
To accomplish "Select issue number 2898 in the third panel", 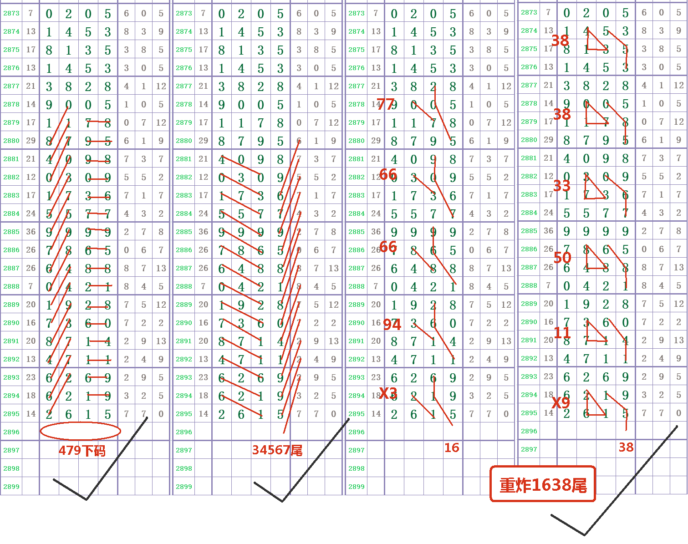I will click(357, 468).
